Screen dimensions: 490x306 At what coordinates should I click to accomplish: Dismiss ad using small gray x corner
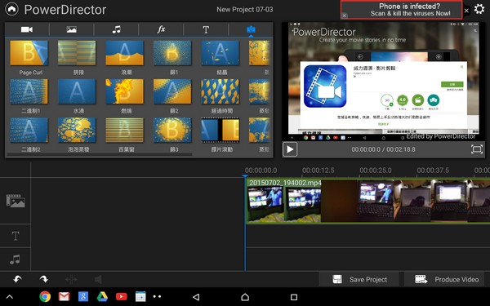345,16
